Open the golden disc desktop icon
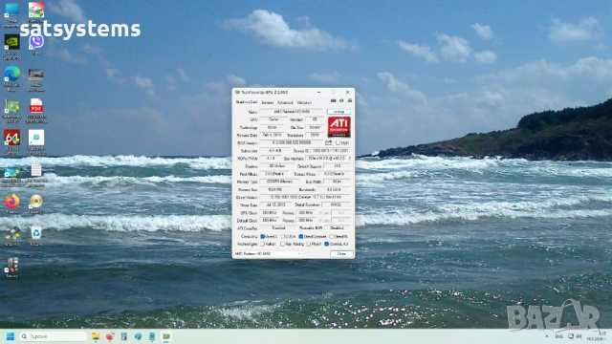612x344 pixels. 36,202
